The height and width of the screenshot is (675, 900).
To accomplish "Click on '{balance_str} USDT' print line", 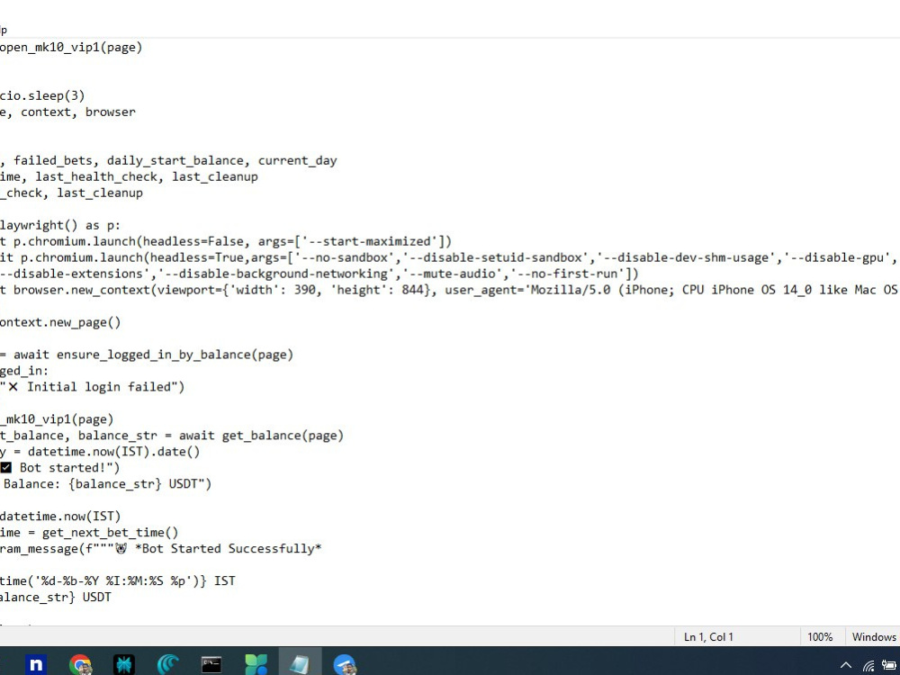I will click(x=132, y=484).
